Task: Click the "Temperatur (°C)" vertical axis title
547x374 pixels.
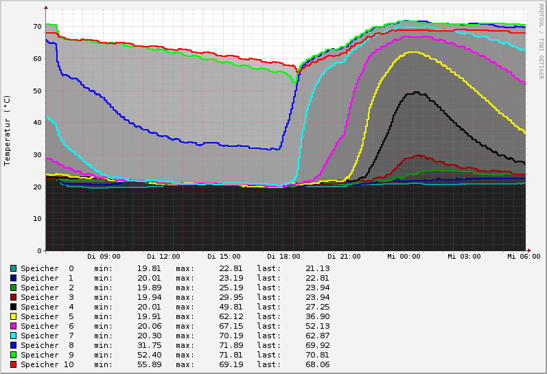Action: point(8,130)
